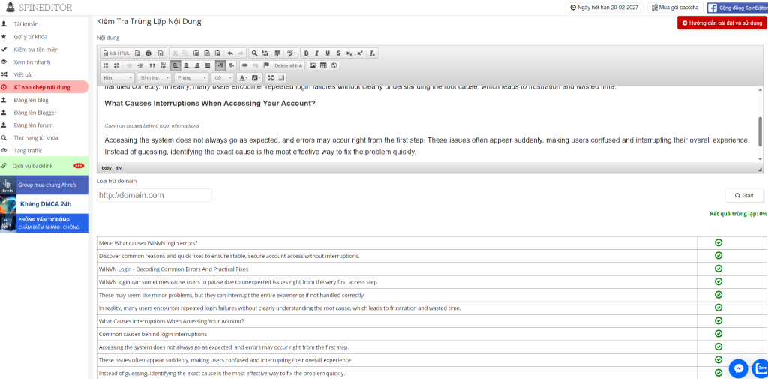The width and height of the screenshot is (768, 379).
Task: Click the Bold formatting icon
Action: point(306,53)
